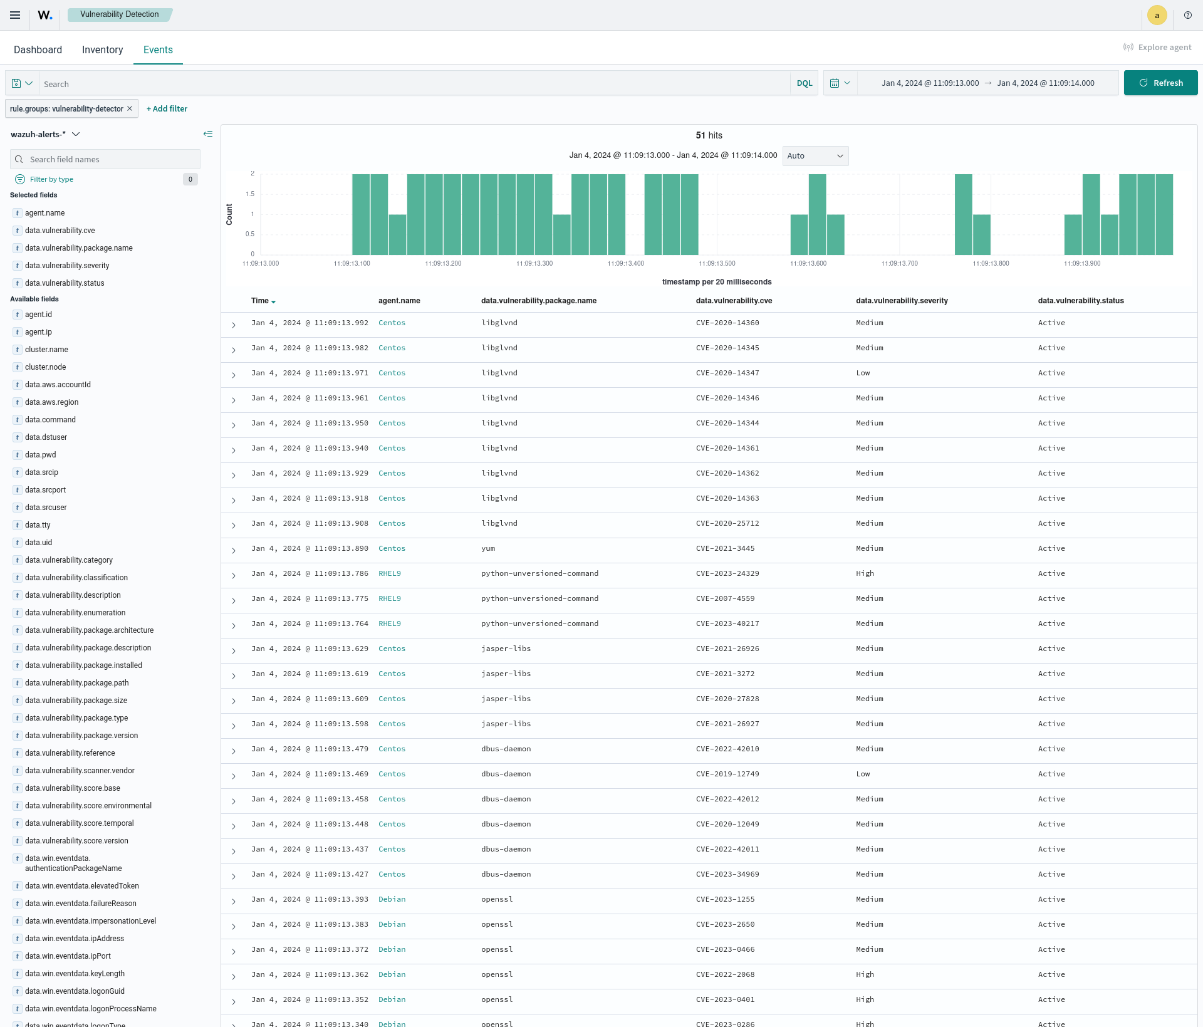This screenshot has width=1203, height=1027.
Task: Click field type icon beside data.aws.region
Action: click(18, 402)
